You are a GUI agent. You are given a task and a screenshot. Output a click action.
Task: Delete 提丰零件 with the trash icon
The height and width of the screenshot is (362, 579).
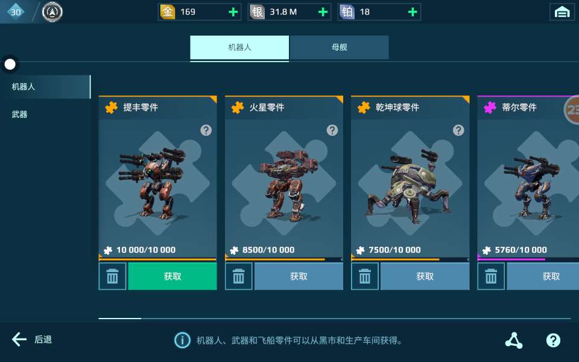112,276
